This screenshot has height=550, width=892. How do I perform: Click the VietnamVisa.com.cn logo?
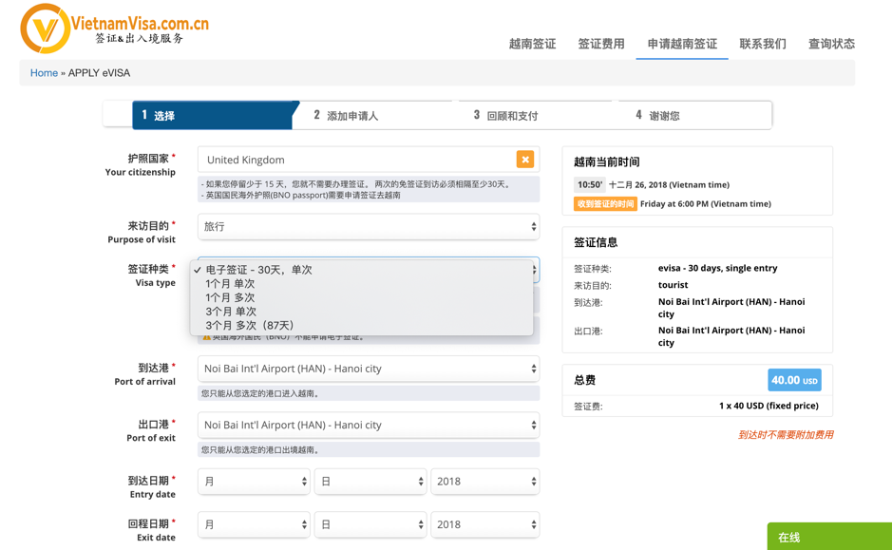[x=114, y=28]
